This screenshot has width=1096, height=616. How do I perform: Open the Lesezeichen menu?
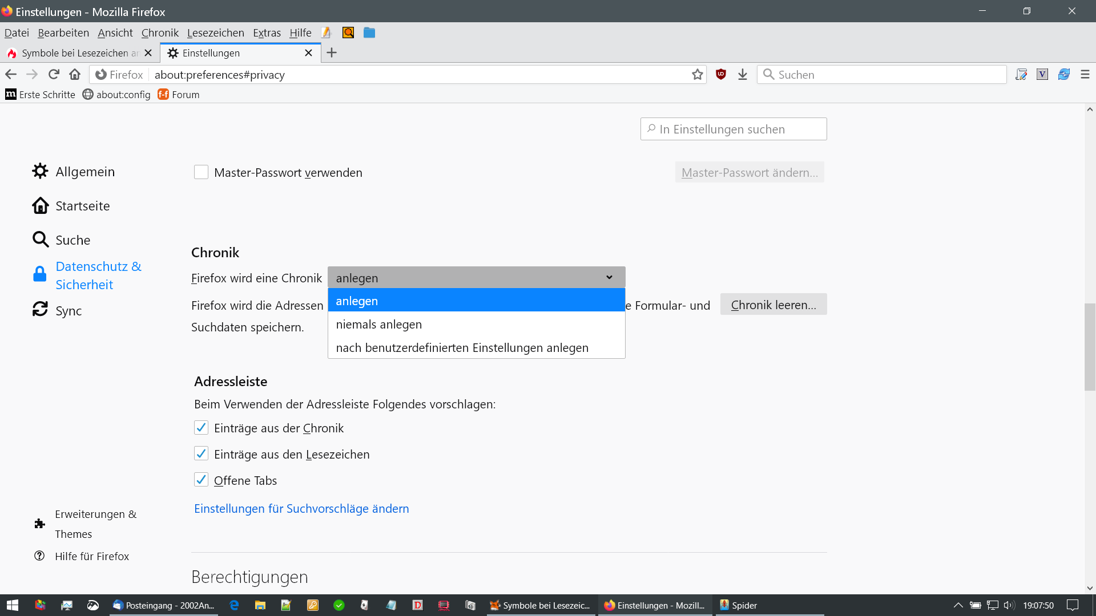pos(215,33)
